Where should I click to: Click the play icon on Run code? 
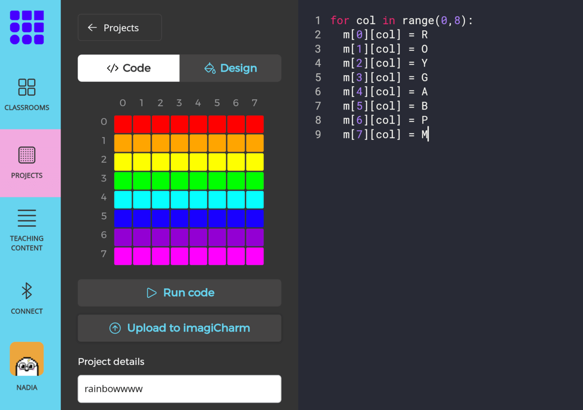point(151,293)
